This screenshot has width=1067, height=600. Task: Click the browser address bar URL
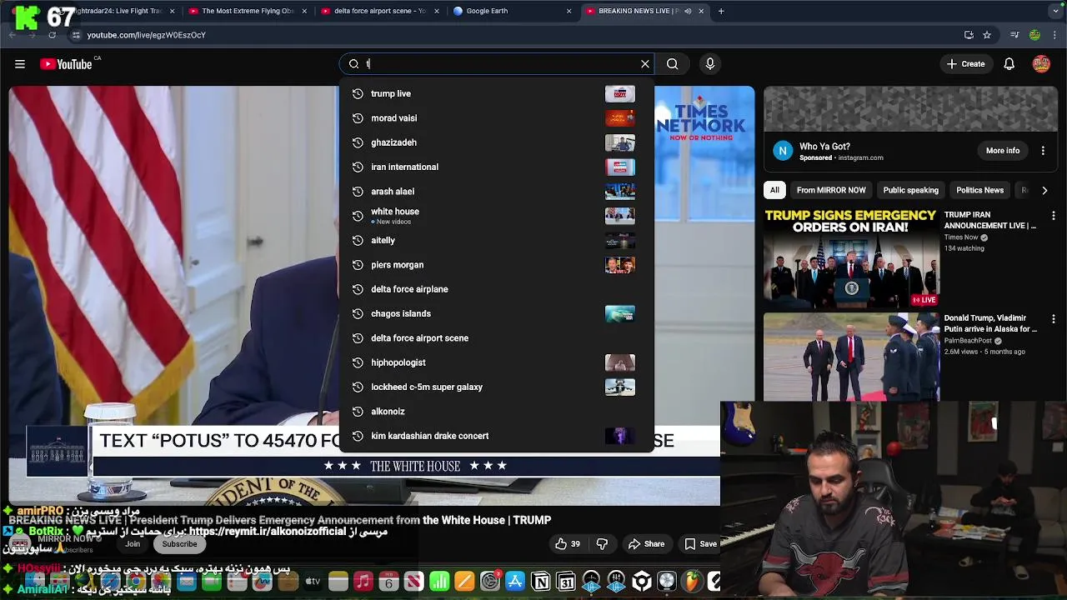tap(146, 35)
